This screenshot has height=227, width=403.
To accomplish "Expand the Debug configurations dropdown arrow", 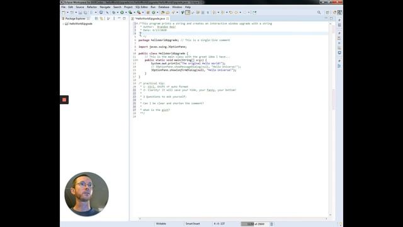I will [x=118, y=13].
